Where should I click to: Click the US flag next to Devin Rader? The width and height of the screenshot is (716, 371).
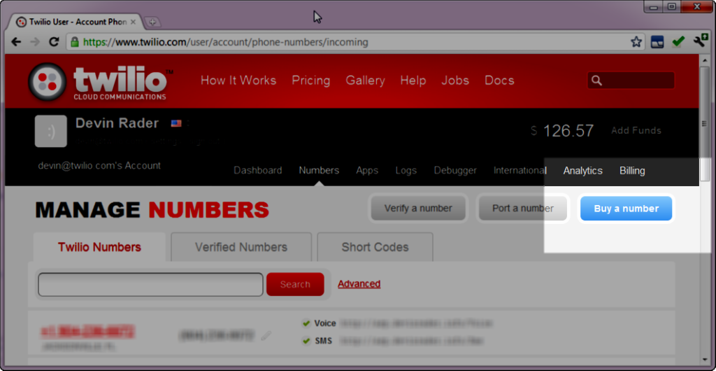click(176, 123)
